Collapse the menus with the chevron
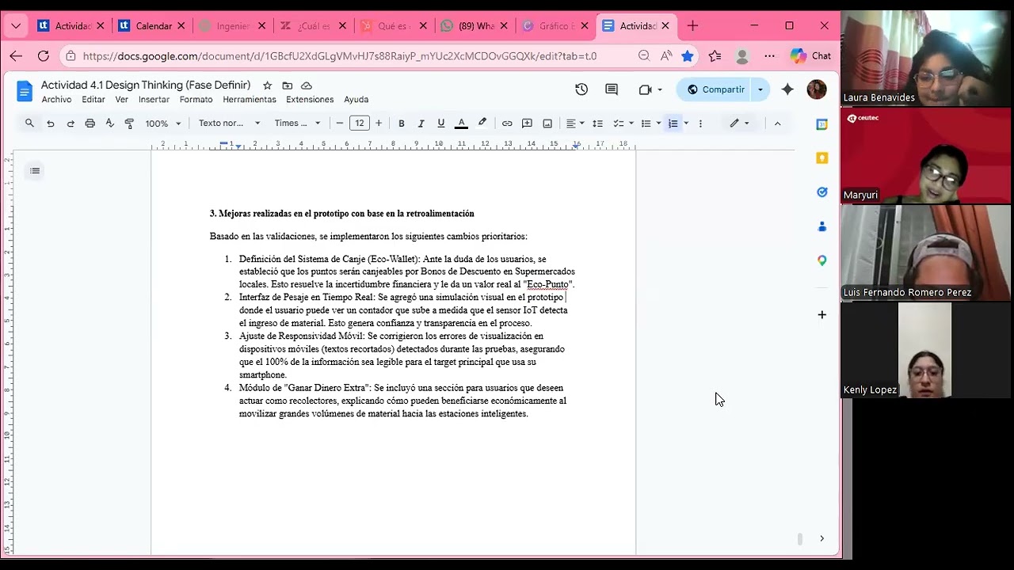 [x=777, y=123]
